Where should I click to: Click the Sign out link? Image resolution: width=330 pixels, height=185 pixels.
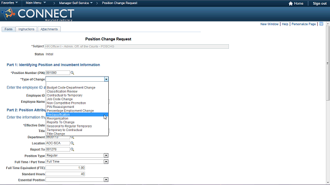[x=320, y=4]
